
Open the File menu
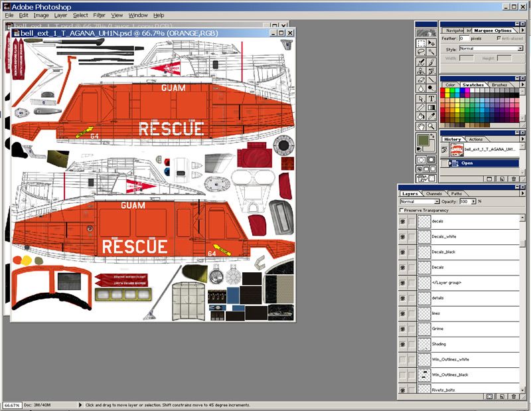9,15
